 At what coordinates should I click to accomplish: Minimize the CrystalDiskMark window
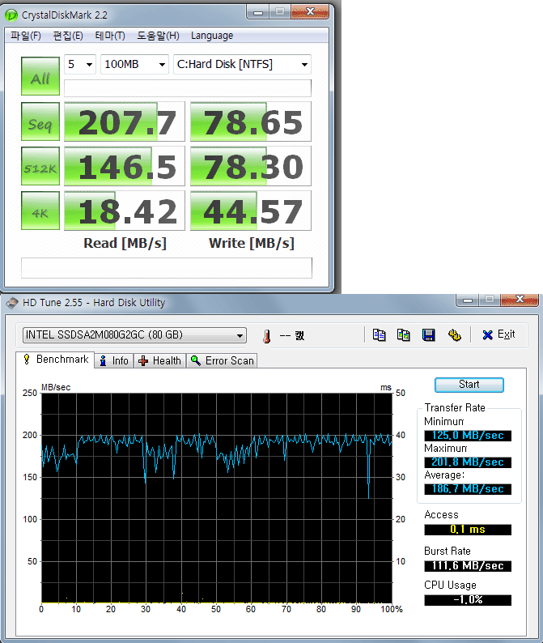258,12
